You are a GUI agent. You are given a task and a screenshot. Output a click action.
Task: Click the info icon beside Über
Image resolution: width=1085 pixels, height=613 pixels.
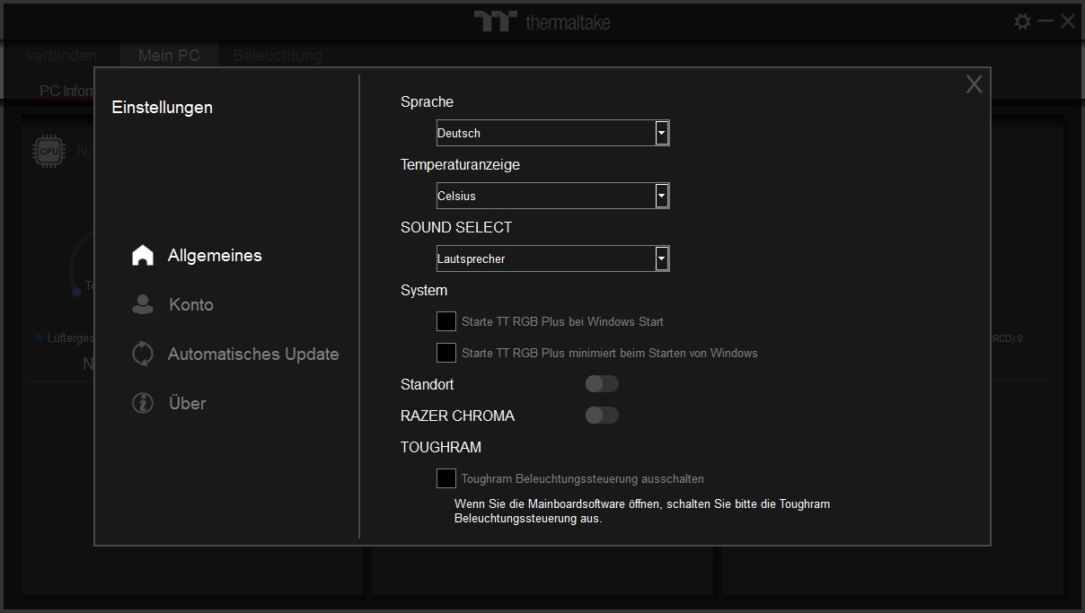click(x=143, y=403)
